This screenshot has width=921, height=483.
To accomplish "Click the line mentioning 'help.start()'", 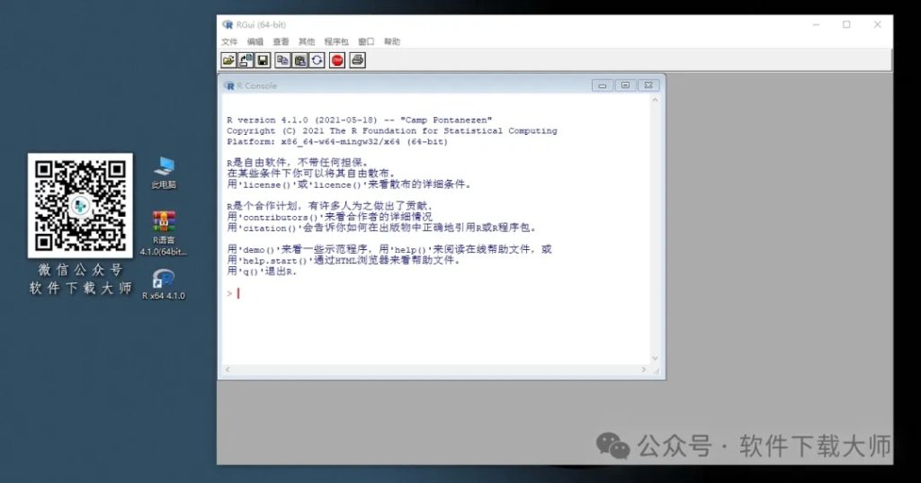I will (x=344, y=260).
